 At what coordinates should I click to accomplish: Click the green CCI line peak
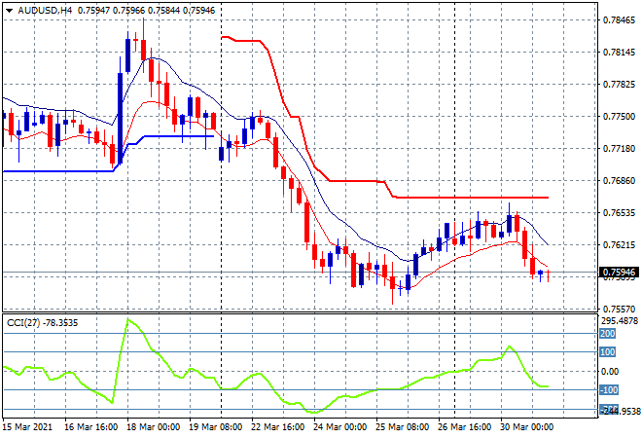click(126, 319)
